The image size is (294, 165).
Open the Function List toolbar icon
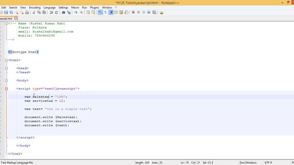[126, 12]
